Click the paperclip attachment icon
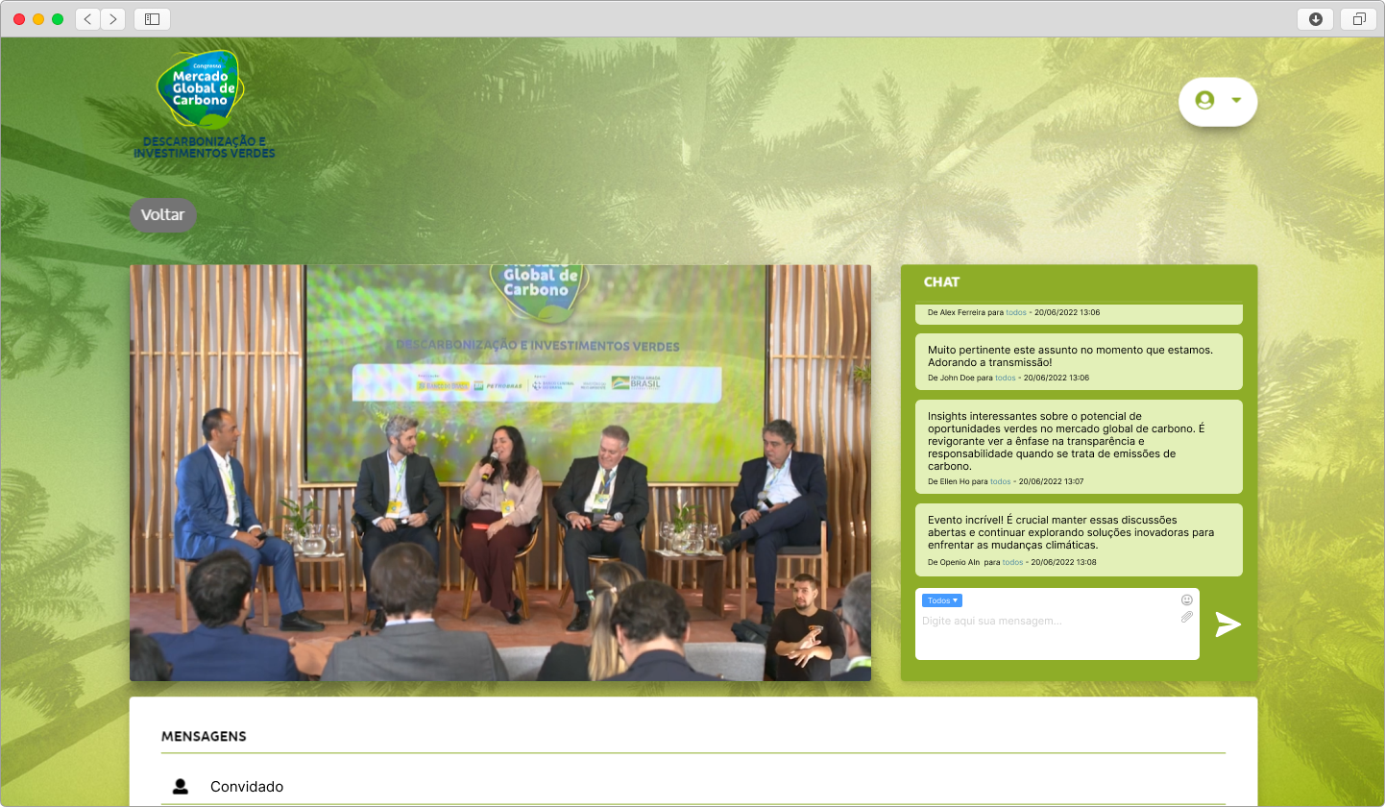The image size is (1385, 807). (1187, 617)
